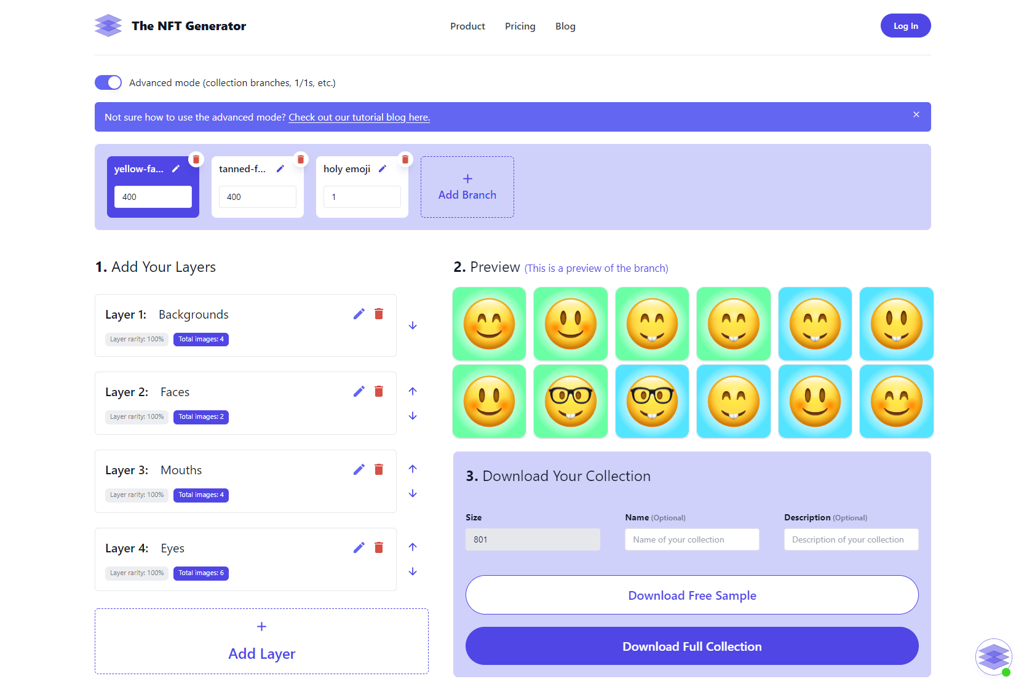The height and width of the screenshot is (684, 1024).
Task: Click glasses emoji on green background thumbnail
Action: [x=571, y=401]
